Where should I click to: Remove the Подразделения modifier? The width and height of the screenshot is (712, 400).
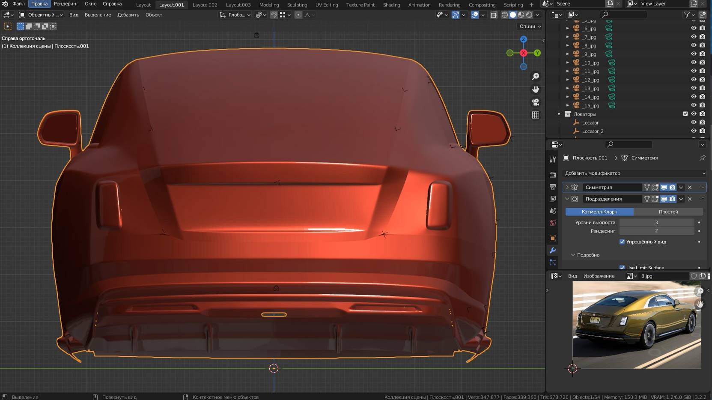tap(690, 199)
